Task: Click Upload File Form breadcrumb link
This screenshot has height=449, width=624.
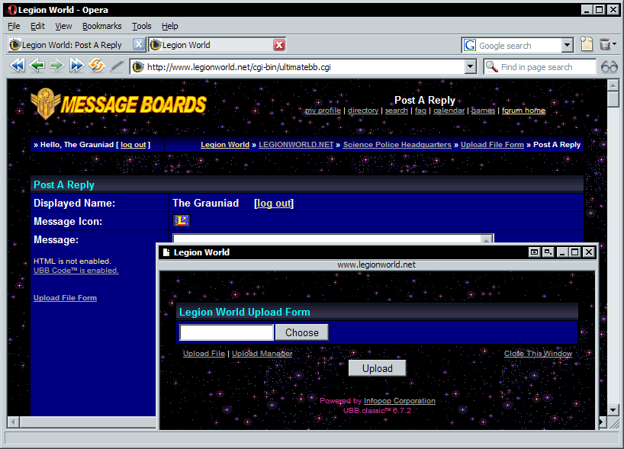Action: (492, 145)
